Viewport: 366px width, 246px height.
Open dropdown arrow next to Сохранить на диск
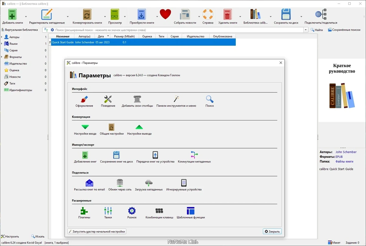click(x=301, y=17)
